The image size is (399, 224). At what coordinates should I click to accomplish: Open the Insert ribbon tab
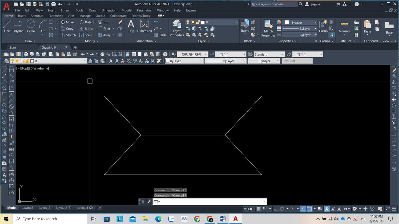pyautogui.click(x=22, y=16)
